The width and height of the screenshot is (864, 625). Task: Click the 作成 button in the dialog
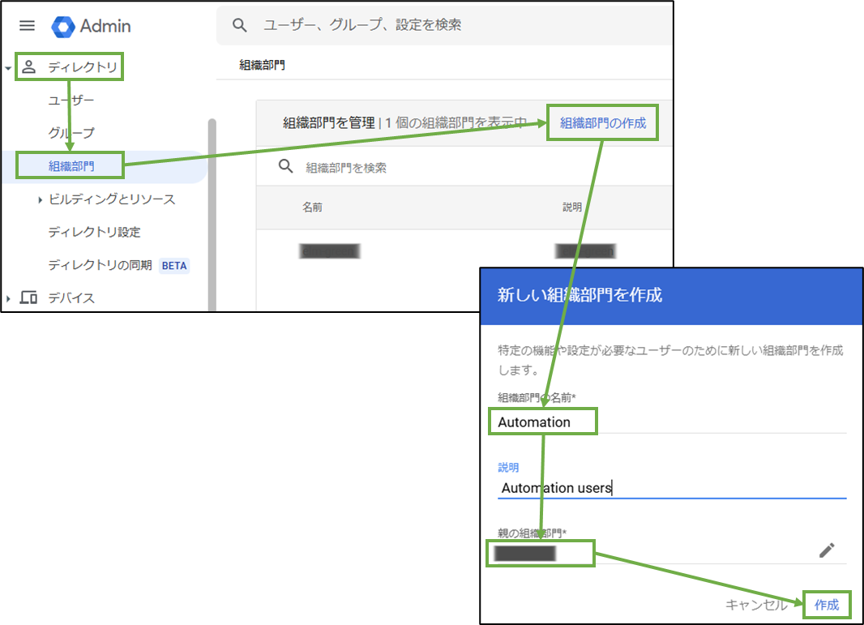tap(827, 605)
